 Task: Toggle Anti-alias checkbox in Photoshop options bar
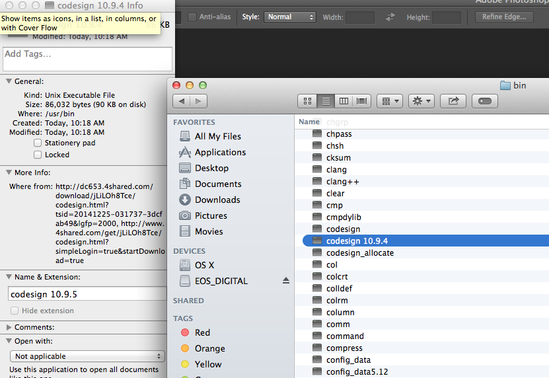(x=192, y=17)
